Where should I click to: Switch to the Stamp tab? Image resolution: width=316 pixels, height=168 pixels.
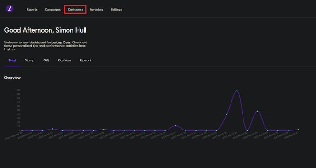(29, 60)
